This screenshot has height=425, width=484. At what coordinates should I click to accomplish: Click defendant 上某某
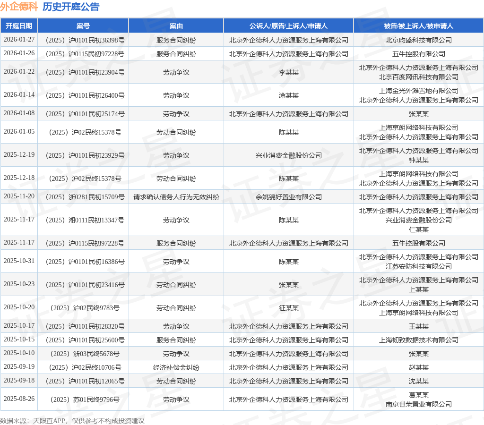(419, 289)
